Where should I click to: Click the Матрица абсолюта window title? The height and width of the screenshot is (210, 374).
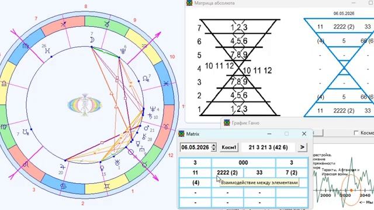coord(214,3)
